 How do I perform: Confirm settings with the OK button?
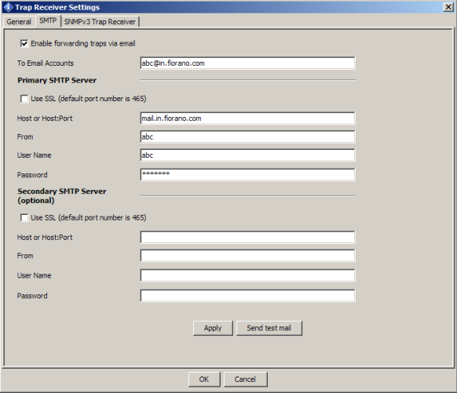tap(204, 380)
